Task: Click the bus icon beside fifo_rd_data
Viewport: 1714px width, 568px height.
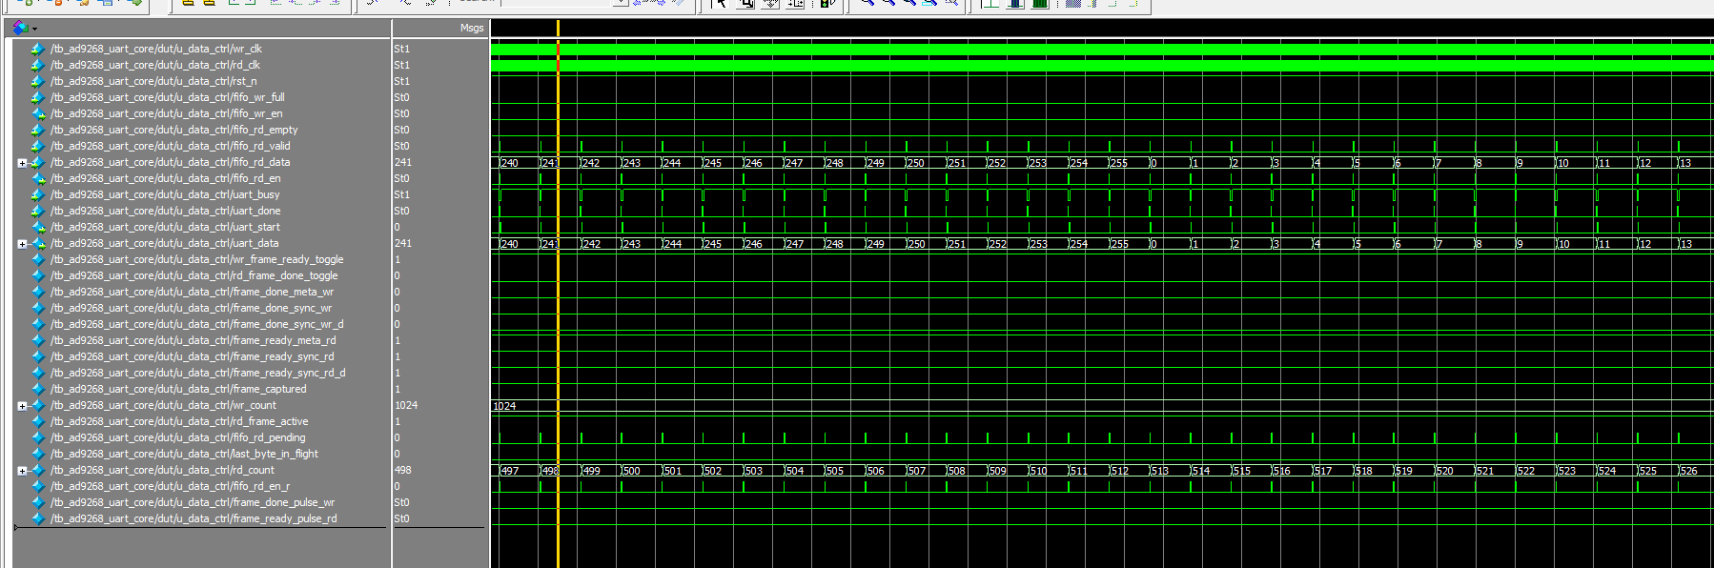Action: tap(37, 162)
